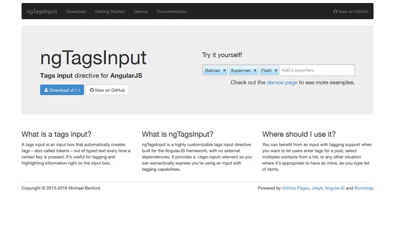
Task: Go to Getting Started page
Action: point(110,12)
